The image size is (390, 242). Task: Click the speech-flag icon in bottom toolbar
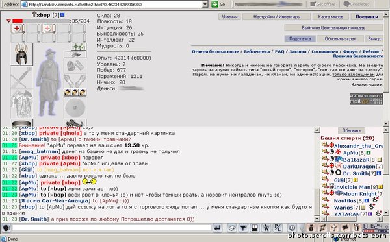346,228
